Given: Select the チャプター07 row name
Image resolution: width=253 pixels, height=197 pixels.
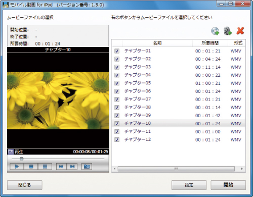Looking at the screenshot, I should pyautogui.click(x=138, y=99).
